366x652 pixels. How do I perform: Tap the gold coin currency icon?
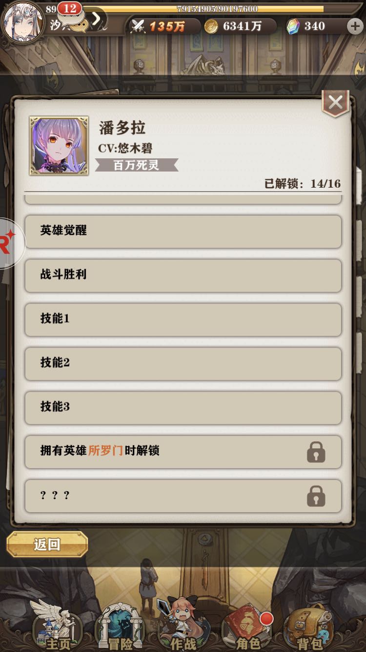[x=211, y=26]
